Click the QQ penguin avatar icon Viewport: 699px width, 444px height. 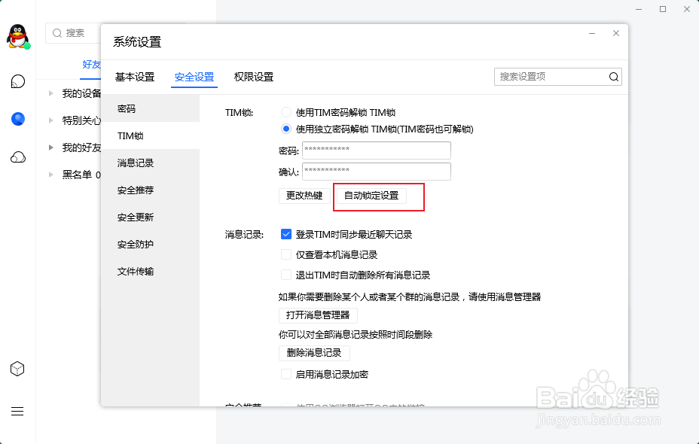tap(18, 37)
